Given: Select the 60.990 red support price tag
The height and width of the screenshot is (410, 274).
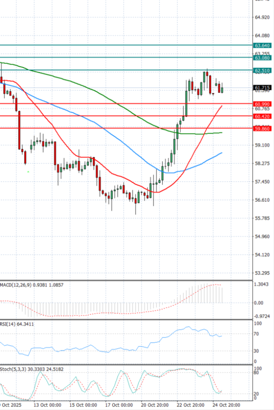Looking at the screenshot, I should pyautogui.click(x=262, y=104).
